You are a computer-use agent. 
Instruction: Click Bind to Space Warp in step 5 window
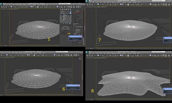tap(6, 7)
